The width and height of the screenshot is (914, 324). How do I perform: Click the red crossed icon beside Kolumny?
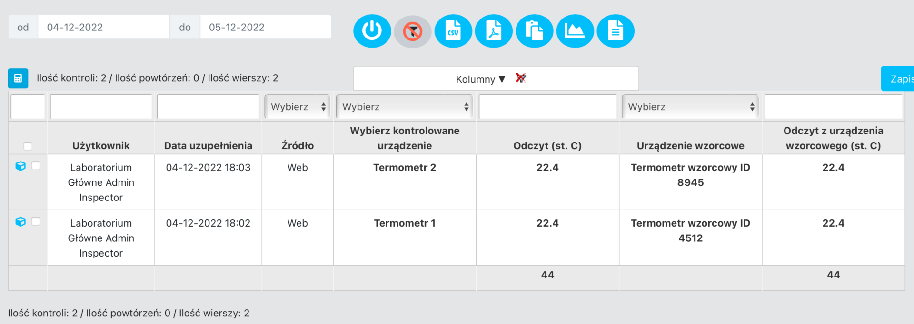pyautogui.click(x=521, y=78)
